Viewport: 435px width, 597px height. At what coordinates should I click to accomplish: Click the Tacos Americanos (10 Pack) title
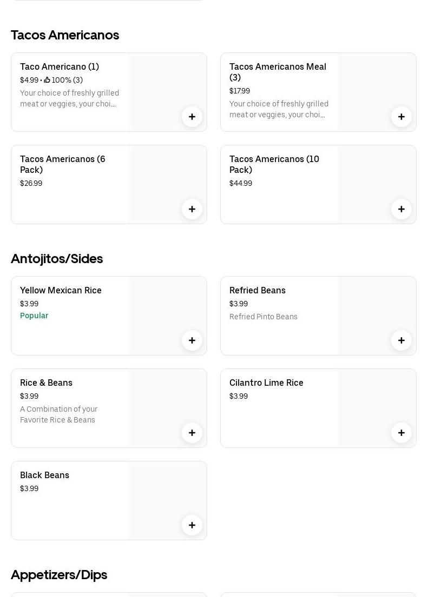[x=274, y=164]
